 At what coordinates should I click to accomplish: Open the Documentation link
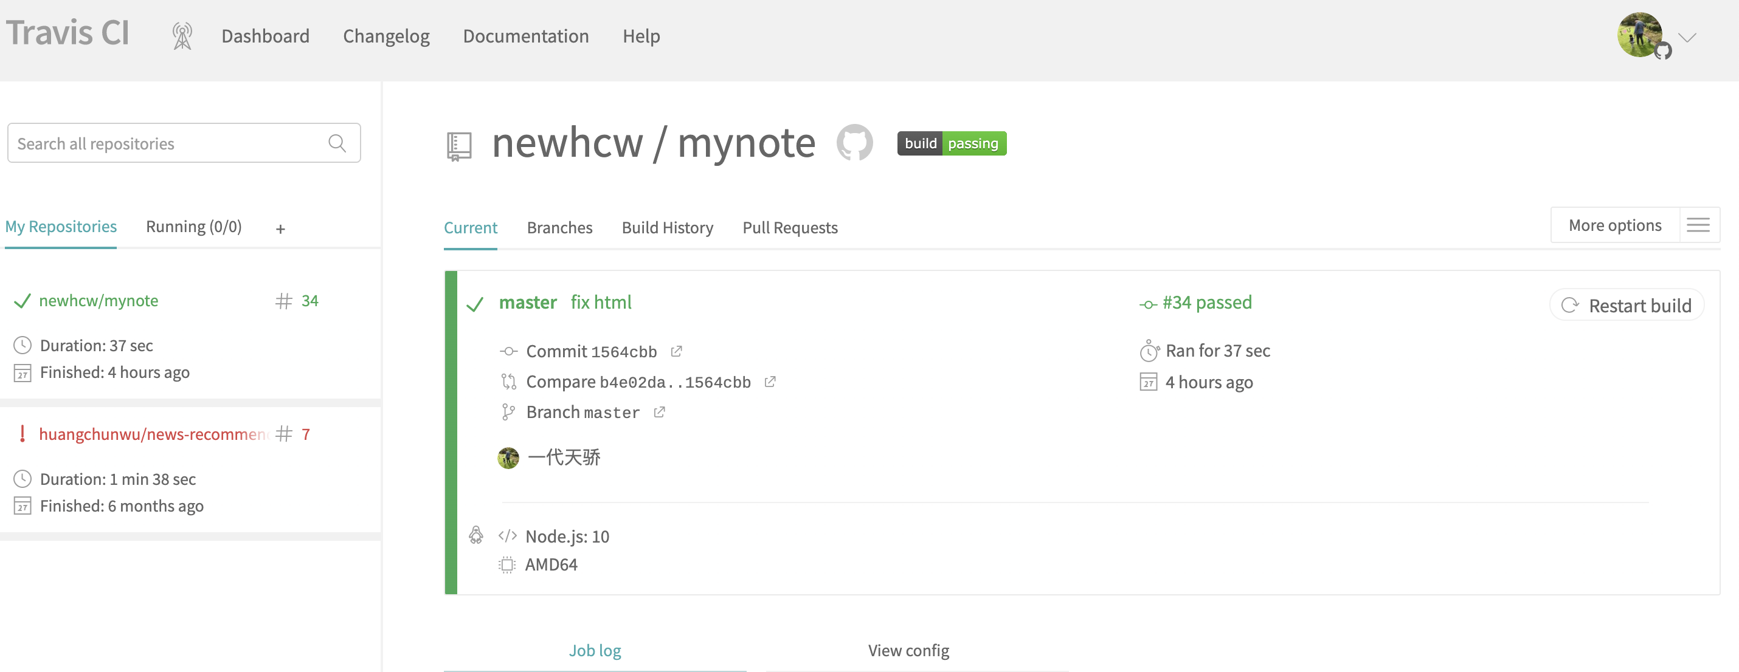[526, 36]
